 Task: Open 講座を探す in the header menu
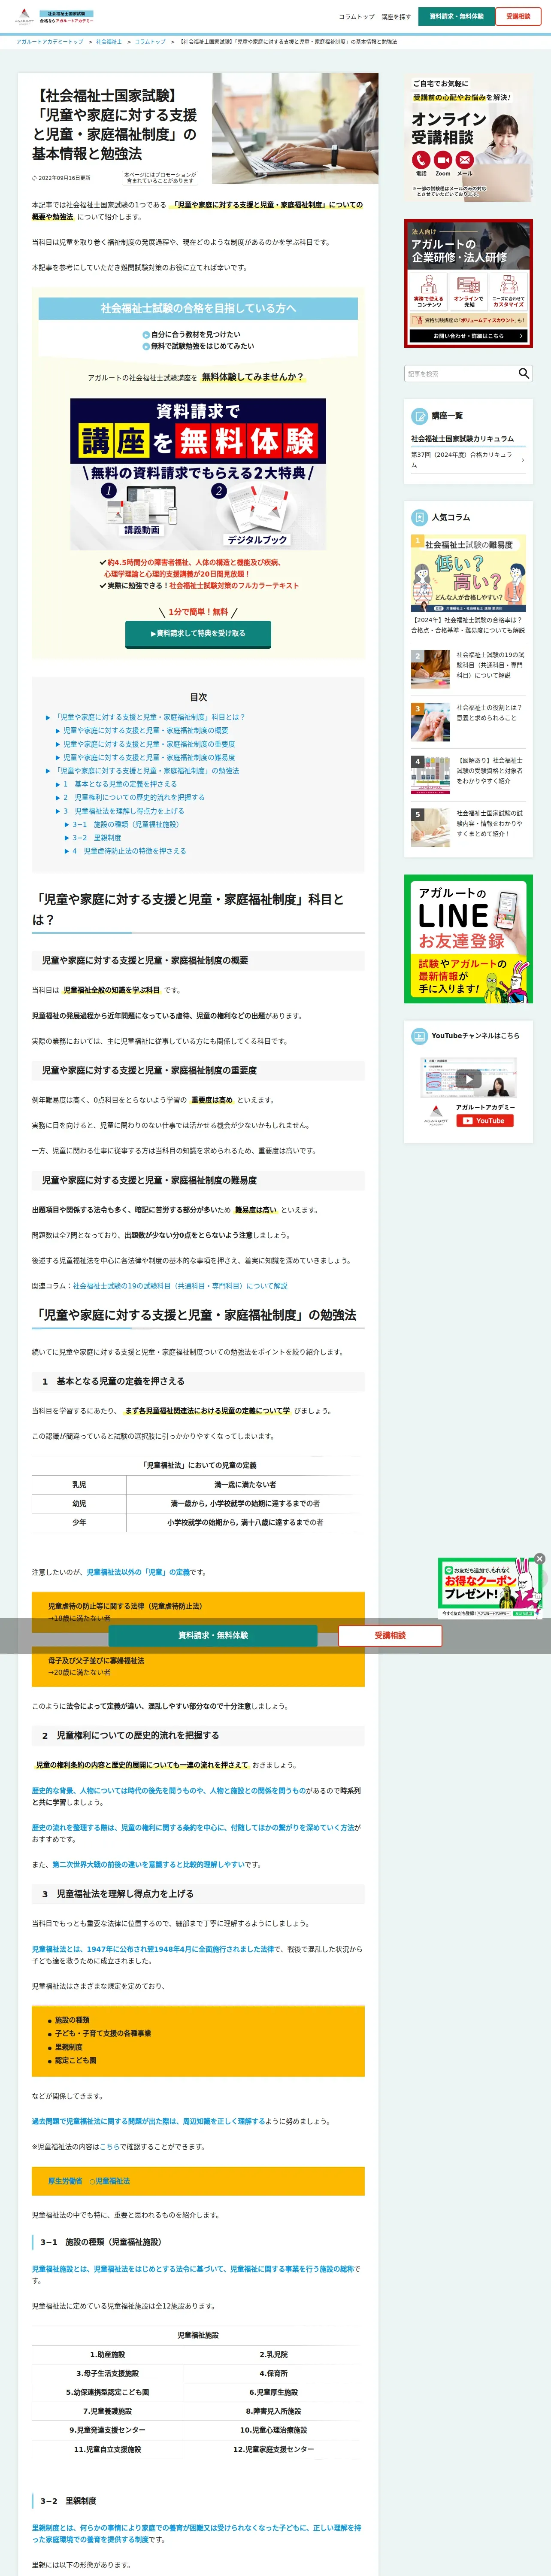(396, 17)
